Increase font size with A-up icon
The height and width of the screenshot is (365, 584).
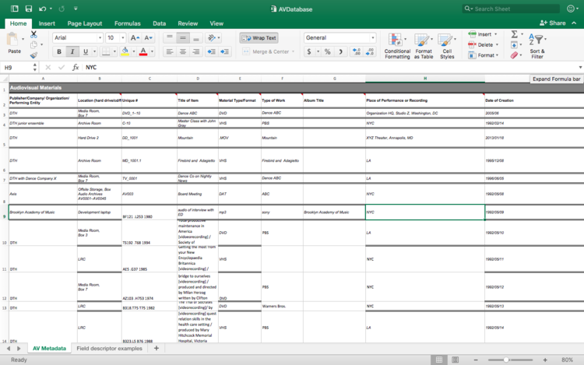coord(135,37)
